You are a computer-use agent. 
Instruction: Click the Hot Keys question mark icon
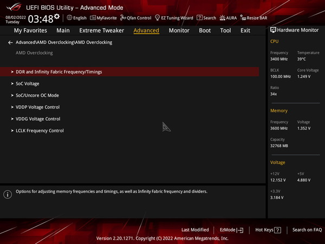click(x=277, y=230)
